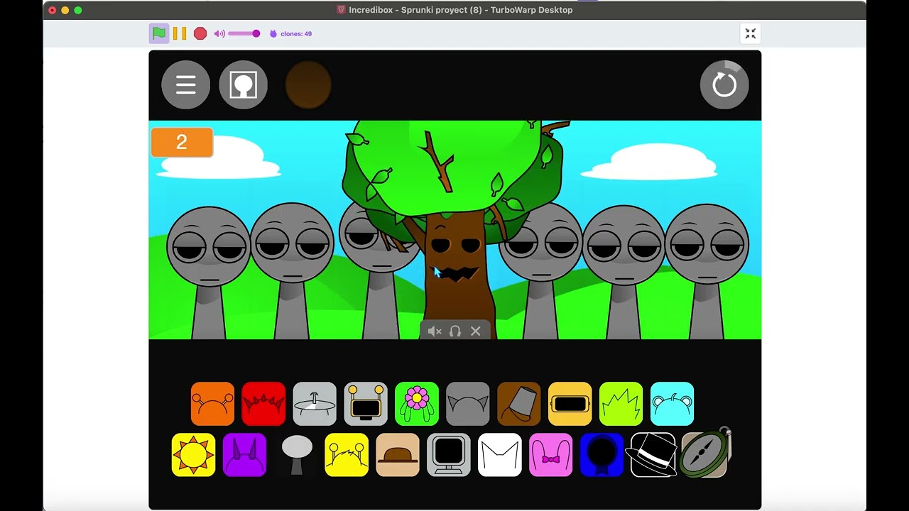Screen dimensions: 909x511
Task: Choose the robot with black screen icon
Action: point(366,404)
